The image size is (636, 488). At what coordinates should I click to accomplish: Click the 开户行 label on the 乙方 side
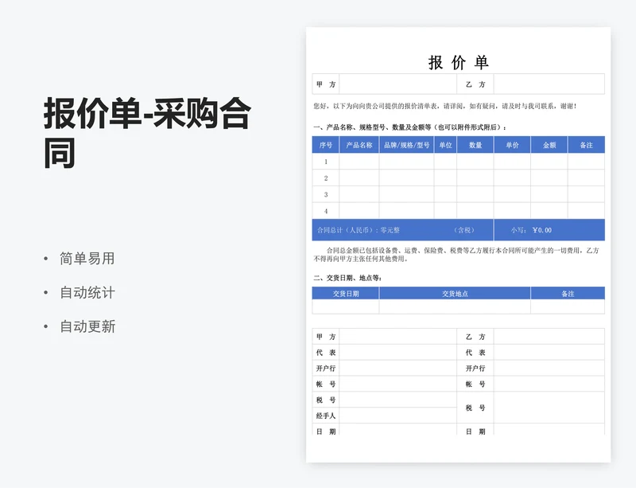click(475, 369)
